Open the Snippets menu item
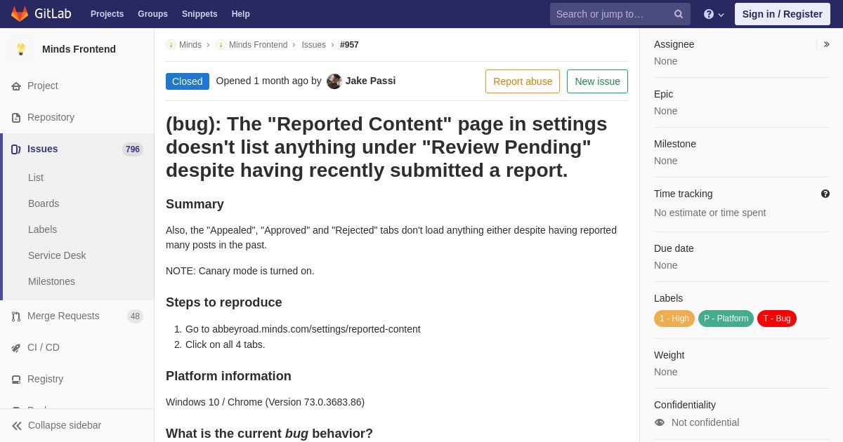 pyautogui.click(x=200, y=14)
